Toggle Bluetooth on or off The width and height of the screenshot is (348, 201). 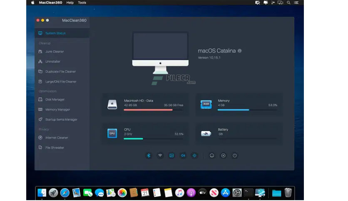(x=149, y=156)
